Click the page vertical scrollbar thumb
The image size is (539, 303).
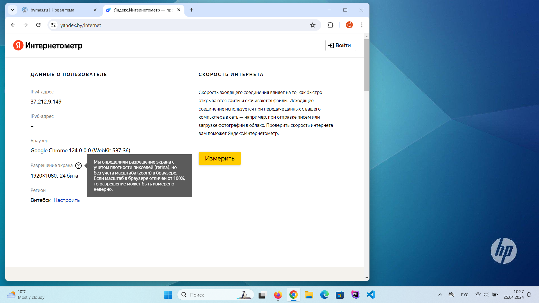[367, 65]
